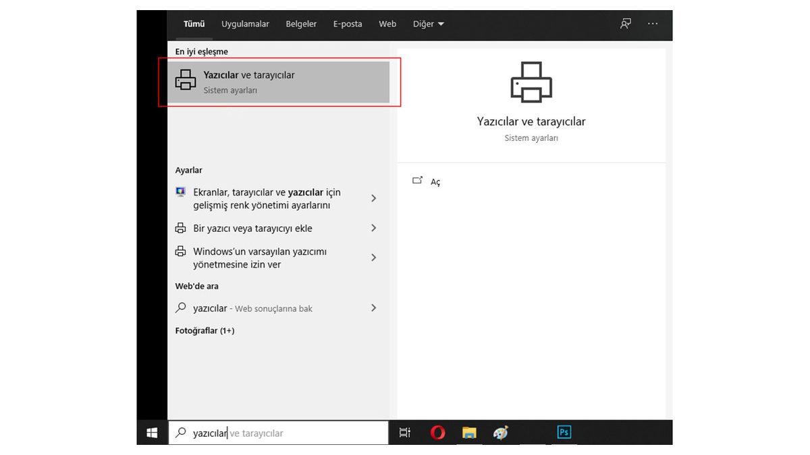
Task: Switch to the Belgeler tab
Action: 301,23
